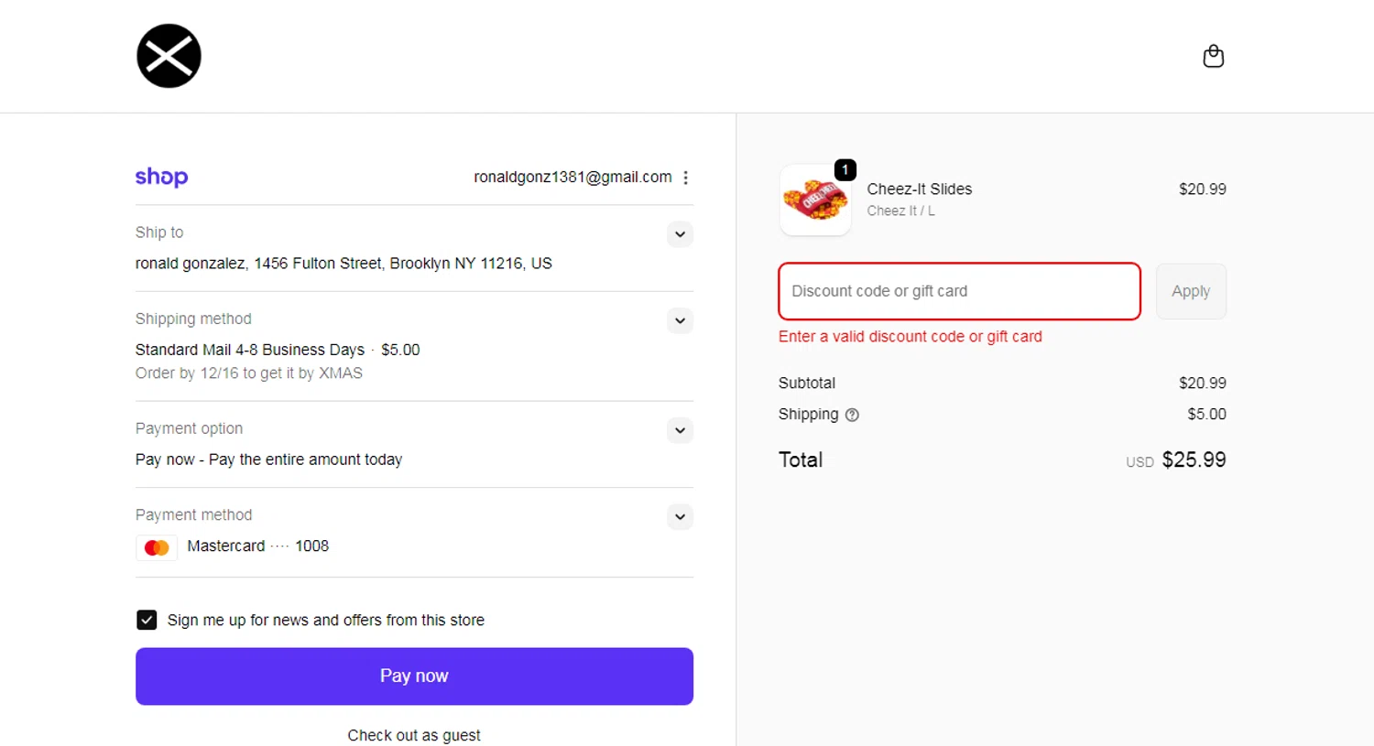The height and width of the screenshot is (746, 1374).
Task: Focus the discount code or gift card field
Action: [x=959, y=291]
